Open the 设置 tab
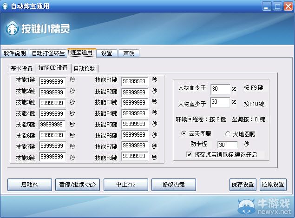 pos(107,53)
